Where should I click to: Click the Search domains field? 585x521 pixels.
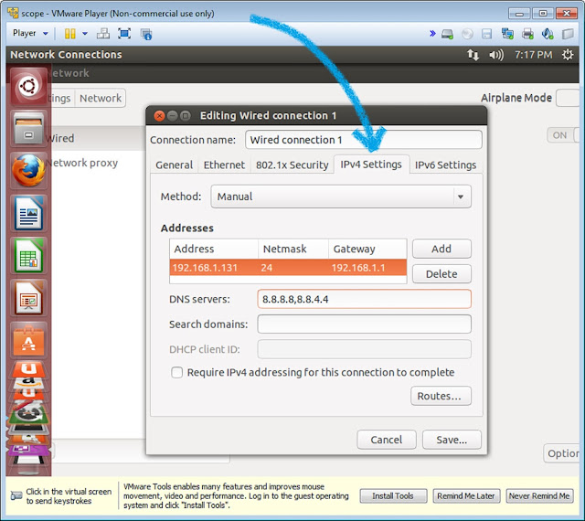pos(364,324)
